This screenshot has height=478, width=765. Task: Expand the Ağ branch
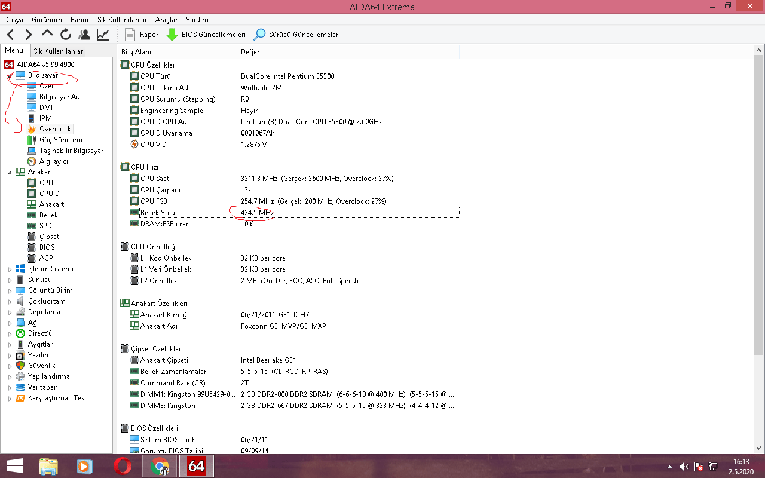[x=10, y=323]
